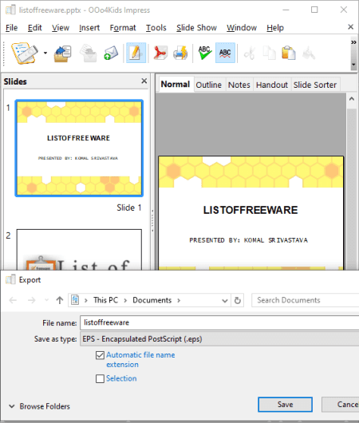The image size is (359, 423).
Task: Click the Format Paintbrush icon
Action: click(x=309, y=53)
